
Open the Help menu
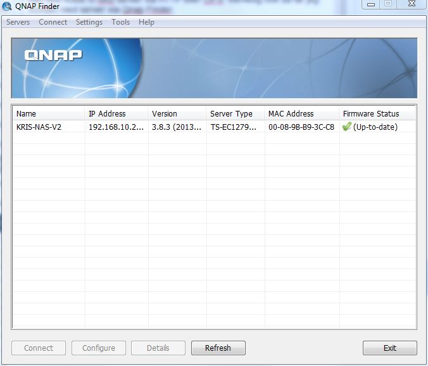pyautogui.click(x=146, y=22)
